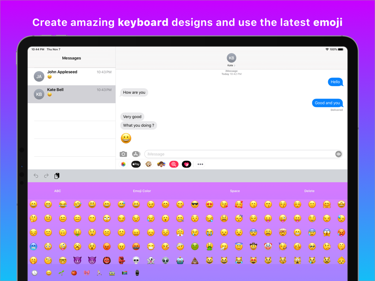Insert the green nauseated face emoji
The width and height of the screenshot is (375, 281).
point(195,247)
